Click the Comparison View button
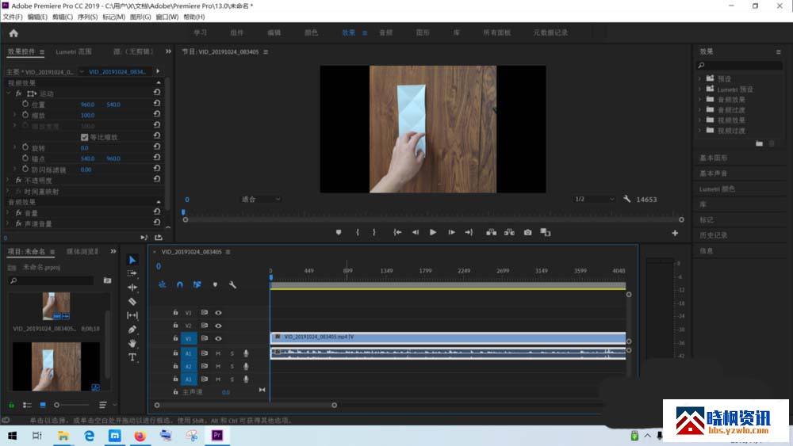Screen dimensions: 793x446 coord(546,232)
